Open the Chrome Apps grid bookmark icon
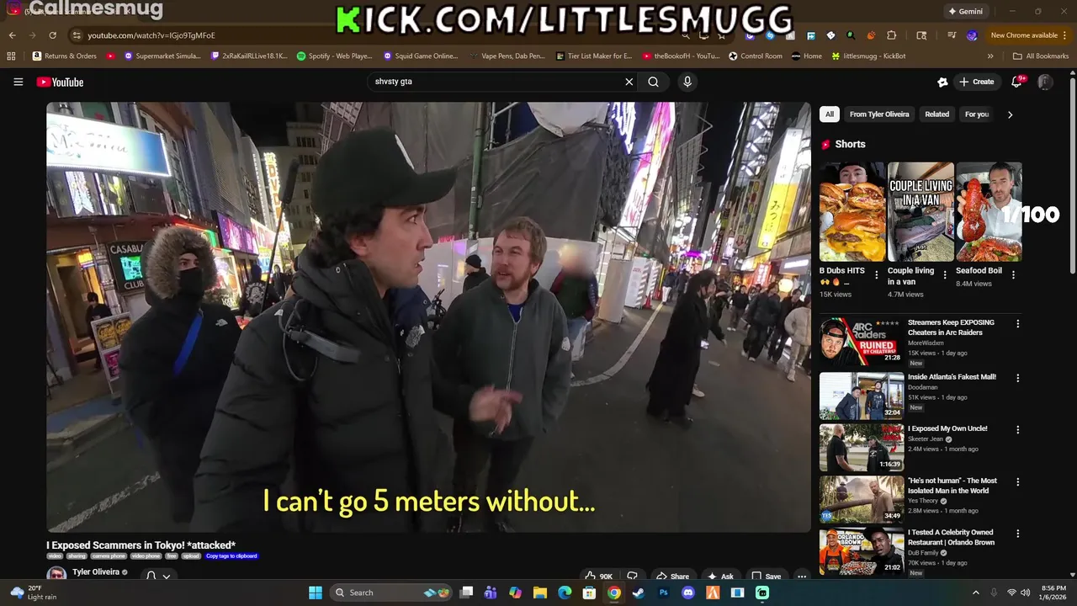Image resolution: width=1077 pixels, height=606 pixels. (x=11, y=56)
